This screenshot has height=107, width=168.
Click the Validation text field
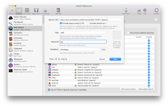pos(80,49)
